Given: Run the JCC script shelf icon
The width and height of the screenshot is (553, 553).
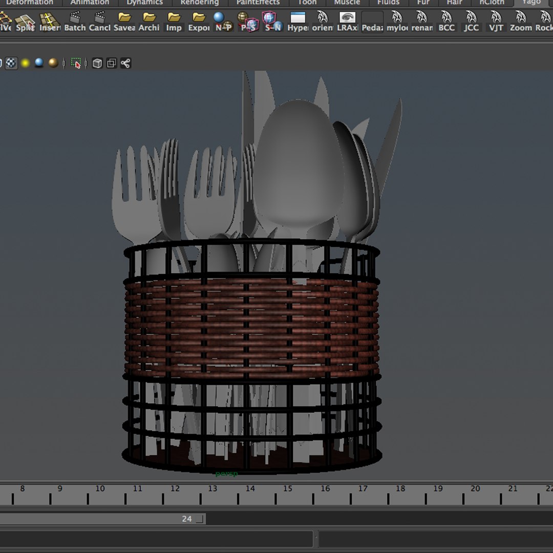Looking at the screenshot, I should point(471,21).
